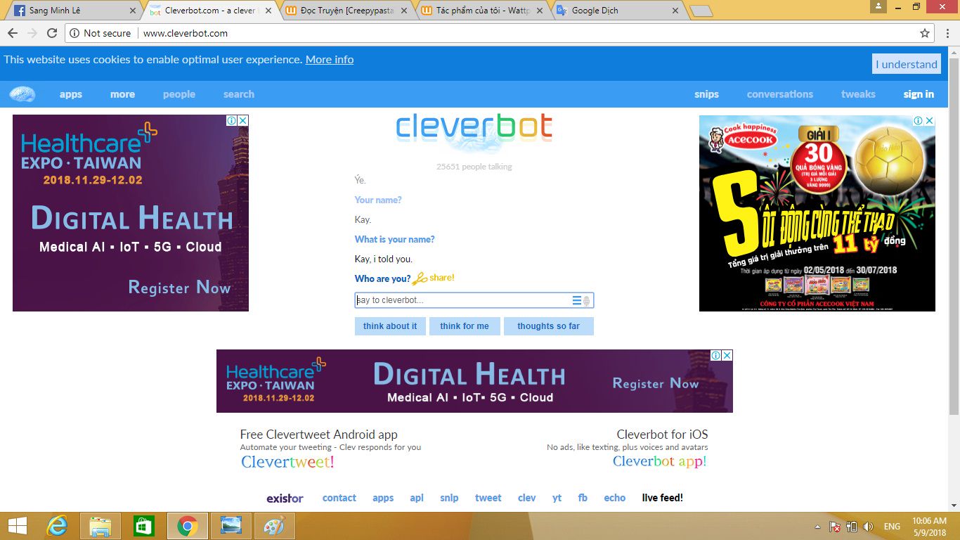Screen dimensions: 960x540
Task: Activate the microphone icon in chat input
Action: click(x=587, y=301)
